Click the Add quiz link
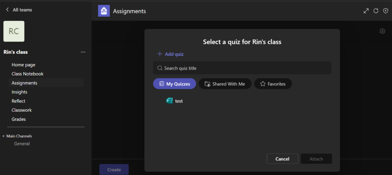 pyautogui.click(x=174, y=54)
